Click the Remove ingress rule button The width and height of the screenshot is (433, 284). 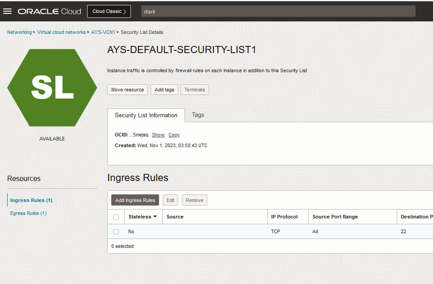(194, 200)
